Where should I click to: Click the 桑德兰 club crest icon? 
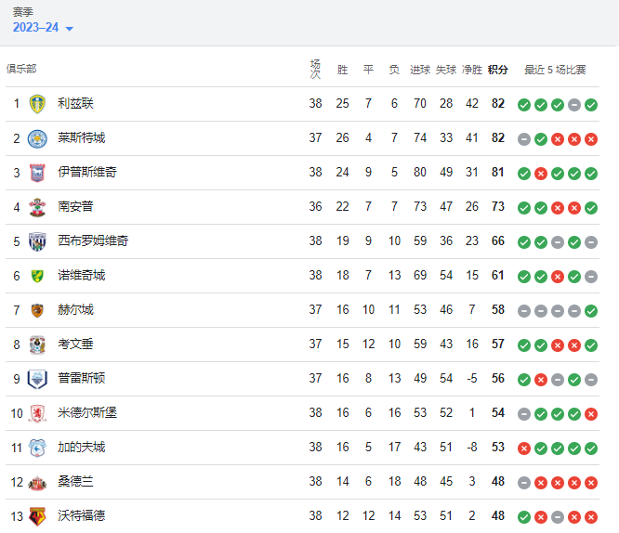(x=37, y=482)
